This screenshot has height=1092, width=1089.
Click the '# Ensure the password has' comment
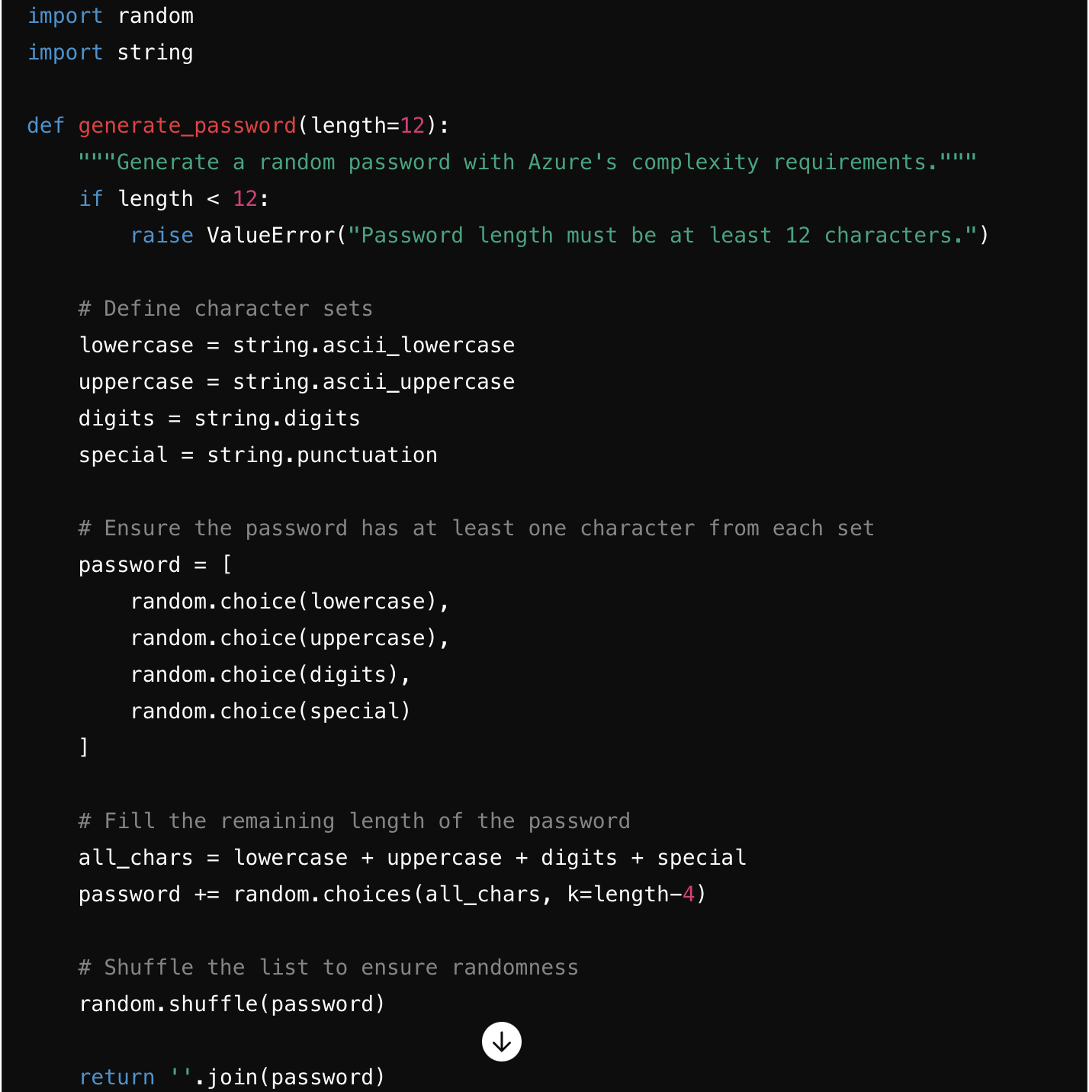[476, 528]
